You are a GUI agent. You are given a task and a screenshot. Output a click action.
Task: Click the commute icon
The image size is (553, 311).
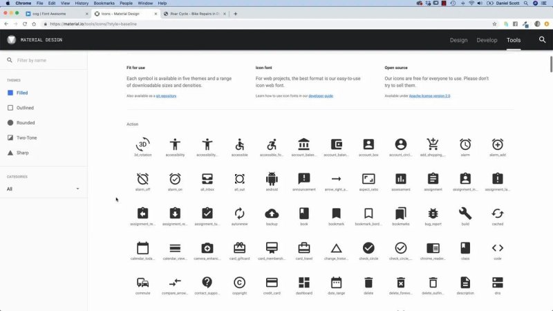pos(143,283)
